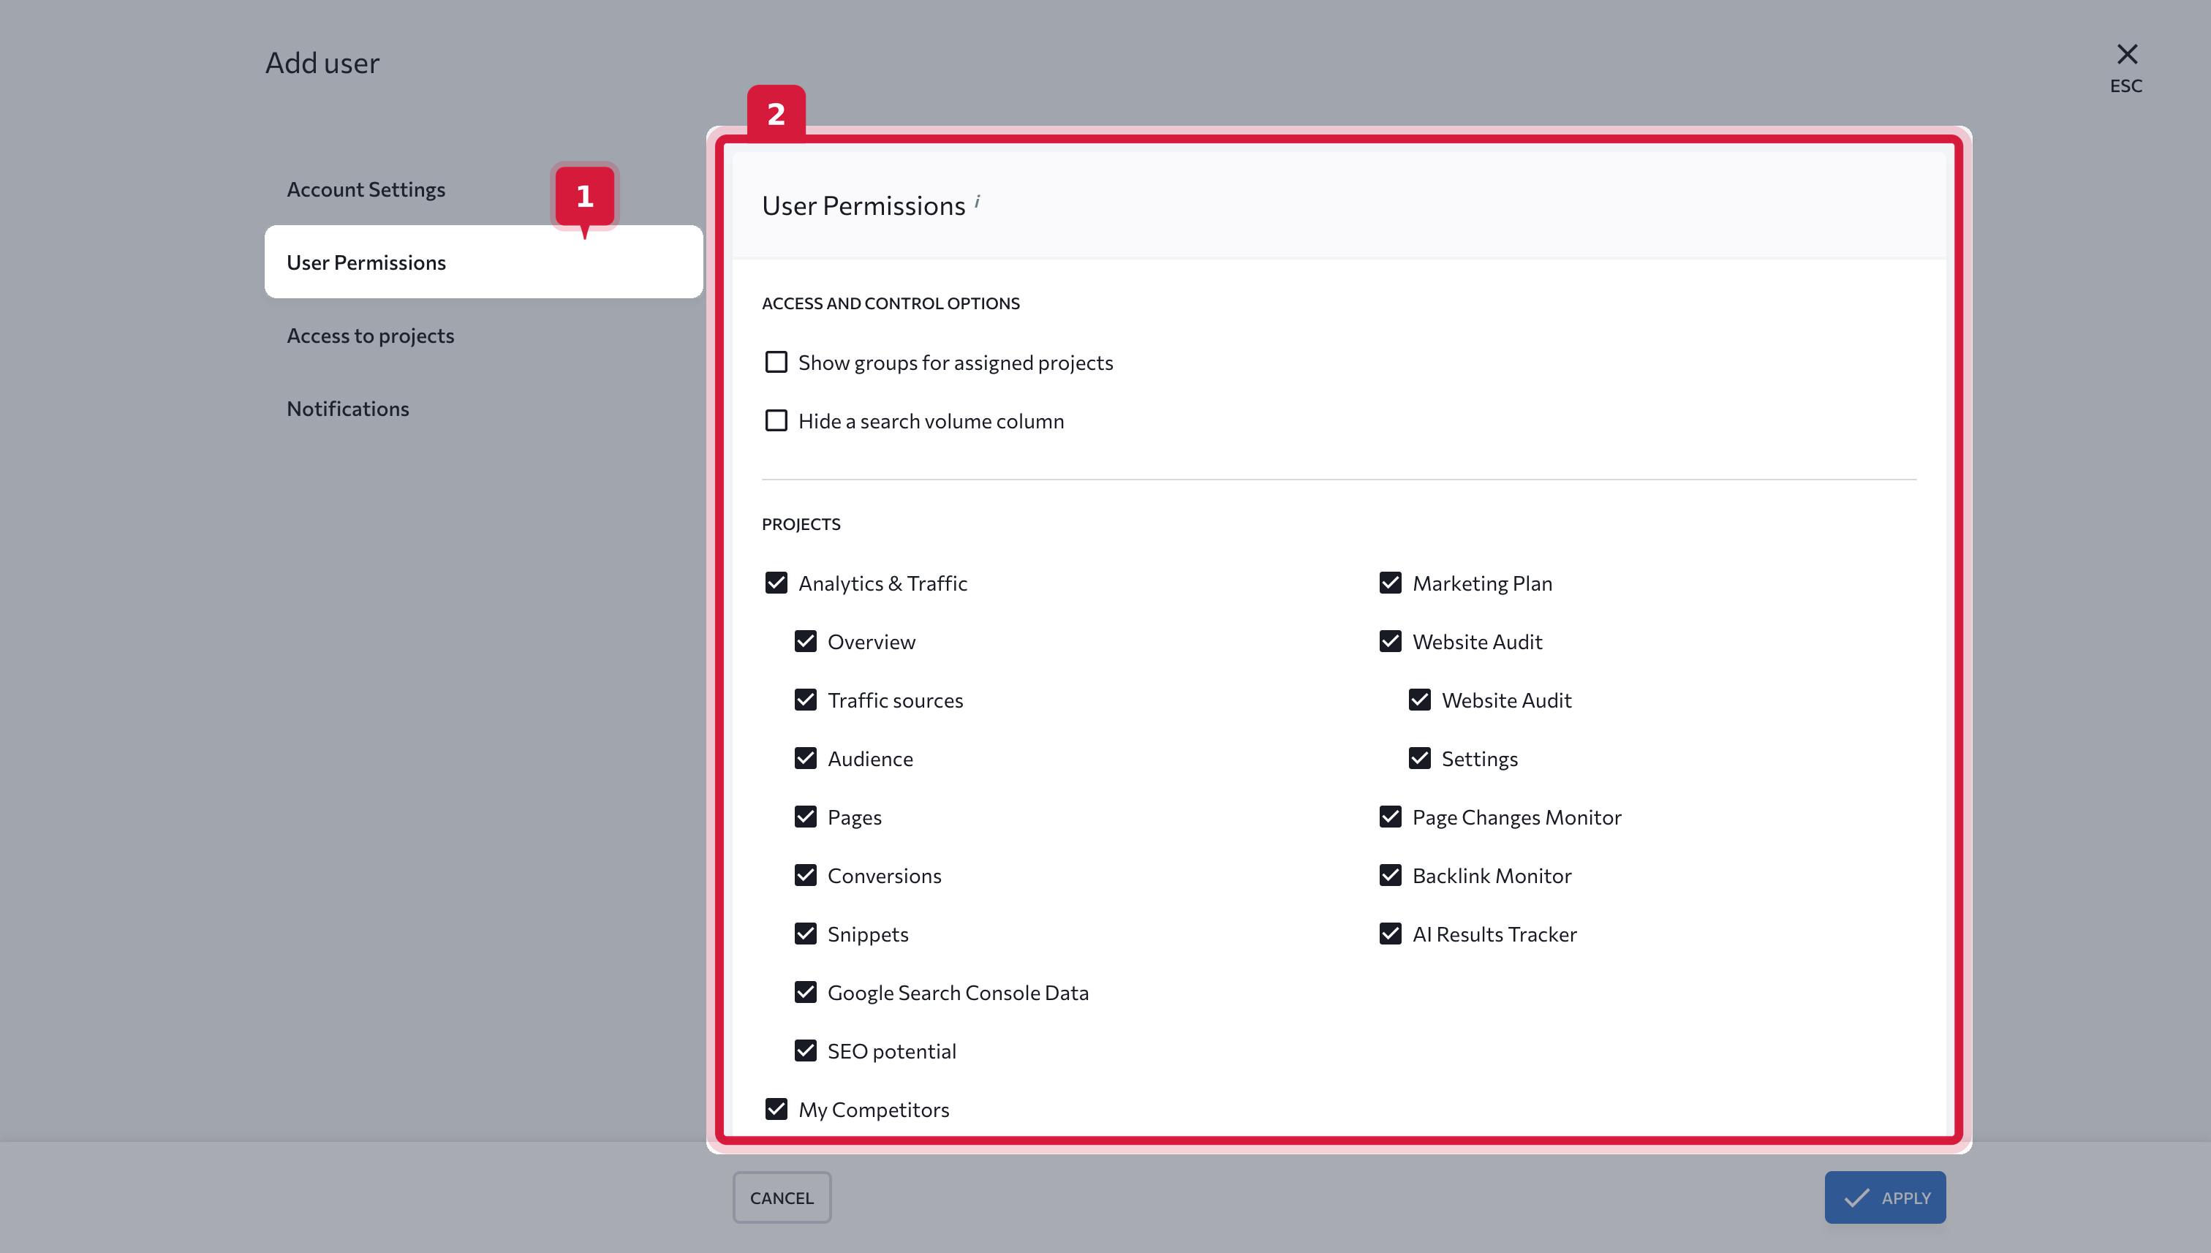Uncheck Analytics & Traffic permission
Viewport: 2211px width, 1253px height.
pyautogui.click(x=776, y=583)
